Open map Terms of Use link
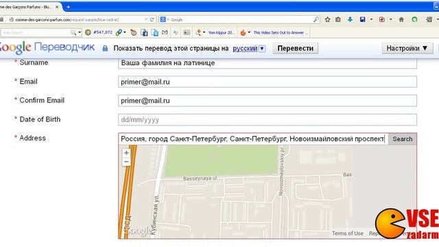The height and width of the screenshot is (247, 439). click(348, 233)
